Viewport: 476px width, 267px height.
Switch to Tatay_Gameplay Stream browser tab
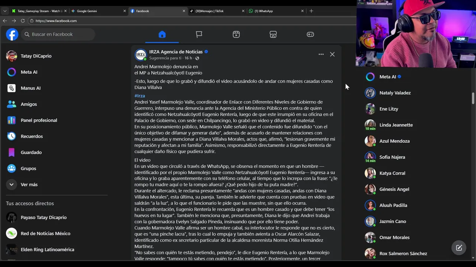pos(39,11)
